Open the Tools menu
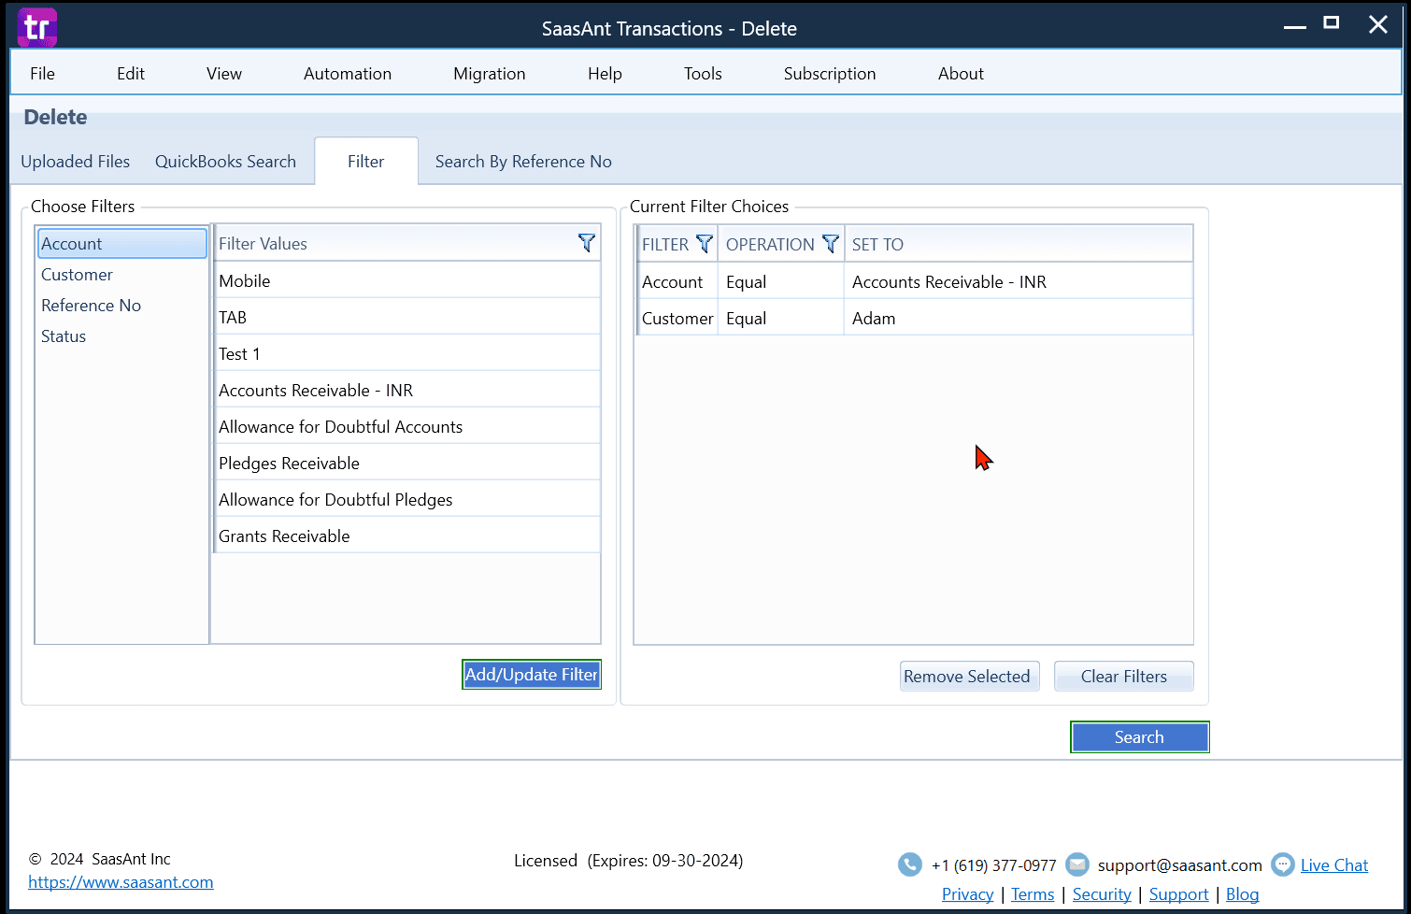1411x914 pixels. [703, 73]
